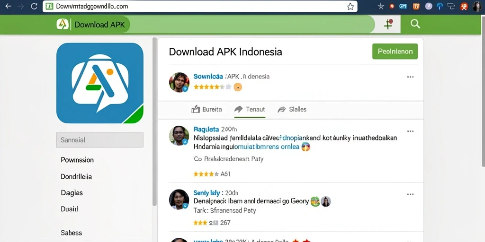Click the orange shield extension icon

click(417, 6)
